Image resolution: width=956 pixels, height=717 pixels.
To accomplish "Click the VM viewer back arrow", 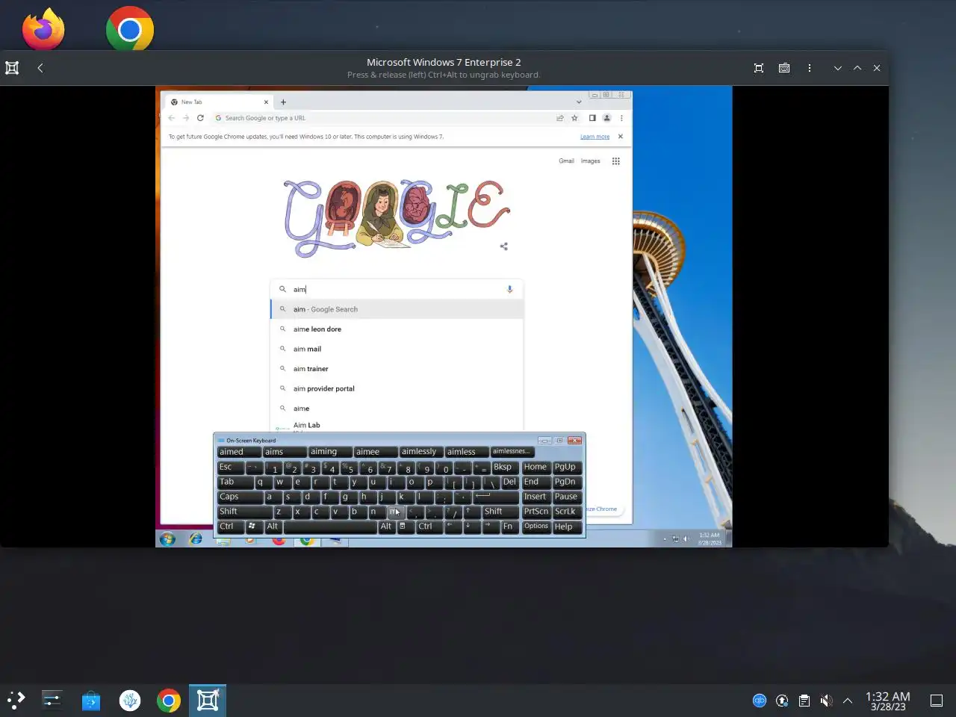I will (x=40, y=68).
